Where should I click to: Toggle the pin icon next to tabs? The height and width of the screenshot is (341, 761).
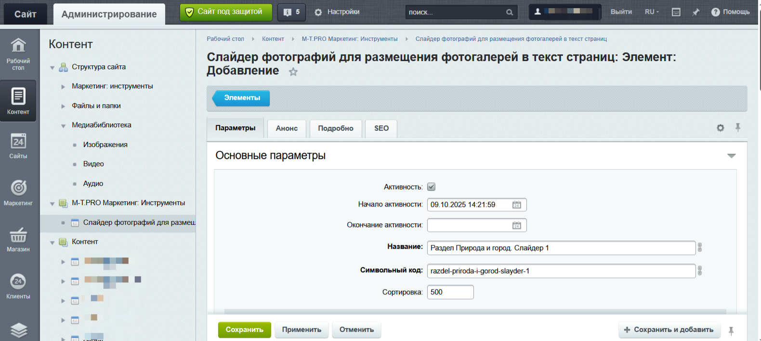737,127
